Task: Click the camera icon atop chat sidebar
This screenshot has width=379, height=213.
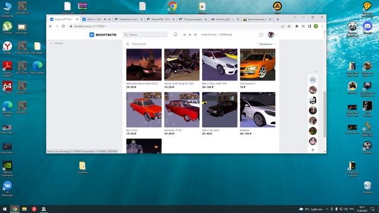Action: click(313, 80)
